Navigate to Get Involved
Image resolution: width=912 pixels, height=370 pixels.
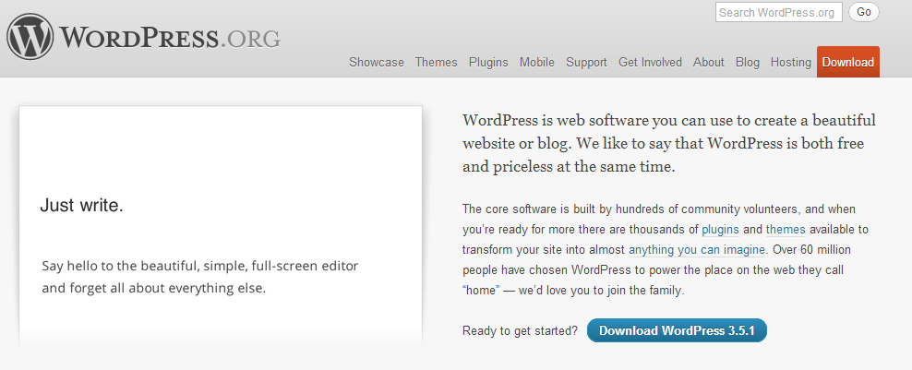650,63
